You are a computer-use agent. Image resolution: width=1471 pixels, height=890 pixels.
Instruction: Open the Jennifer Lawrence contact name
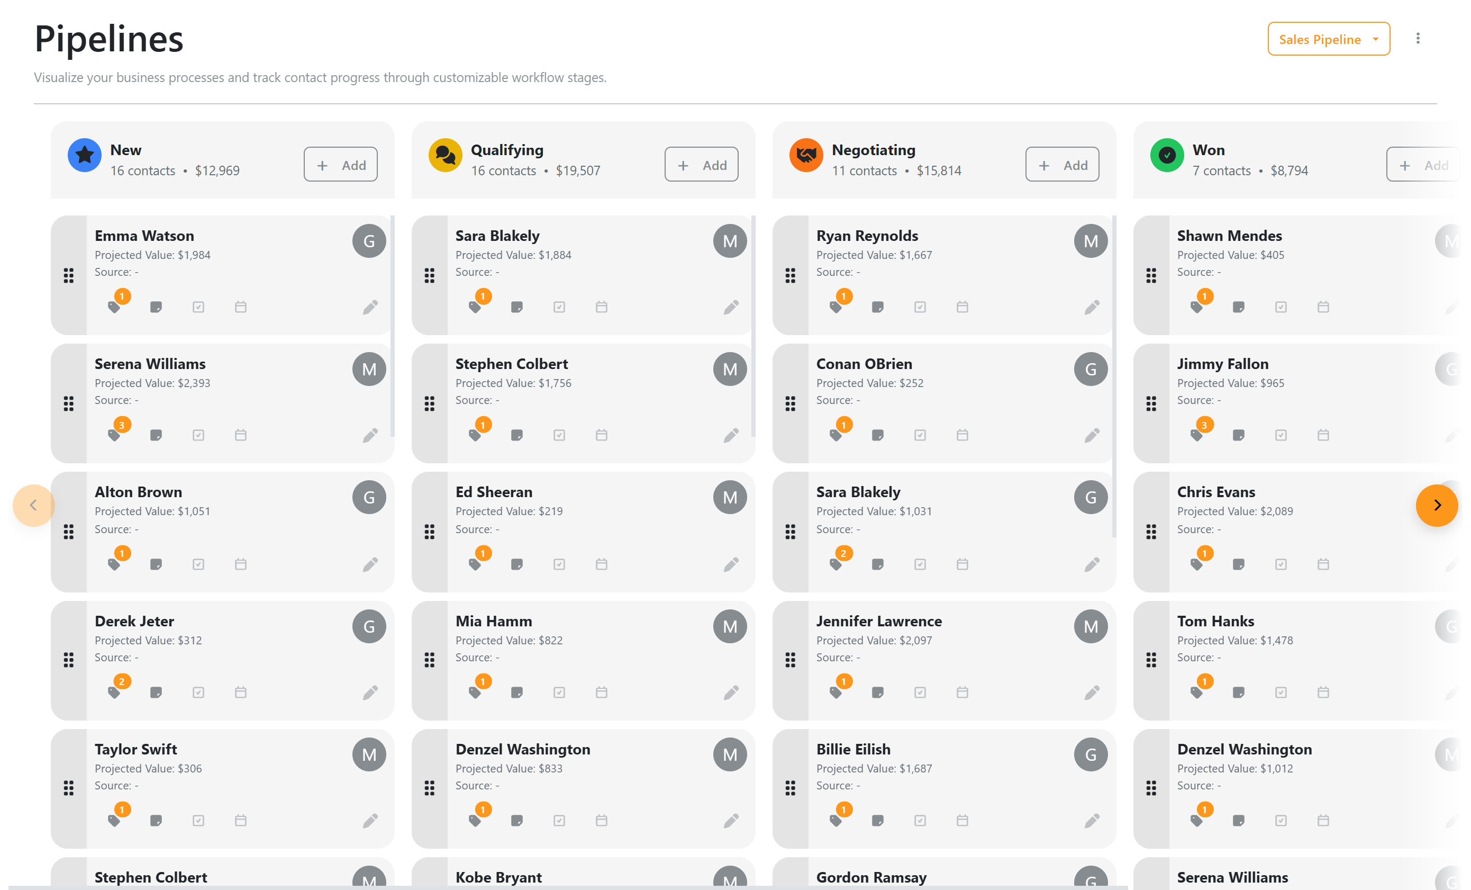click(x=879, y=621)
